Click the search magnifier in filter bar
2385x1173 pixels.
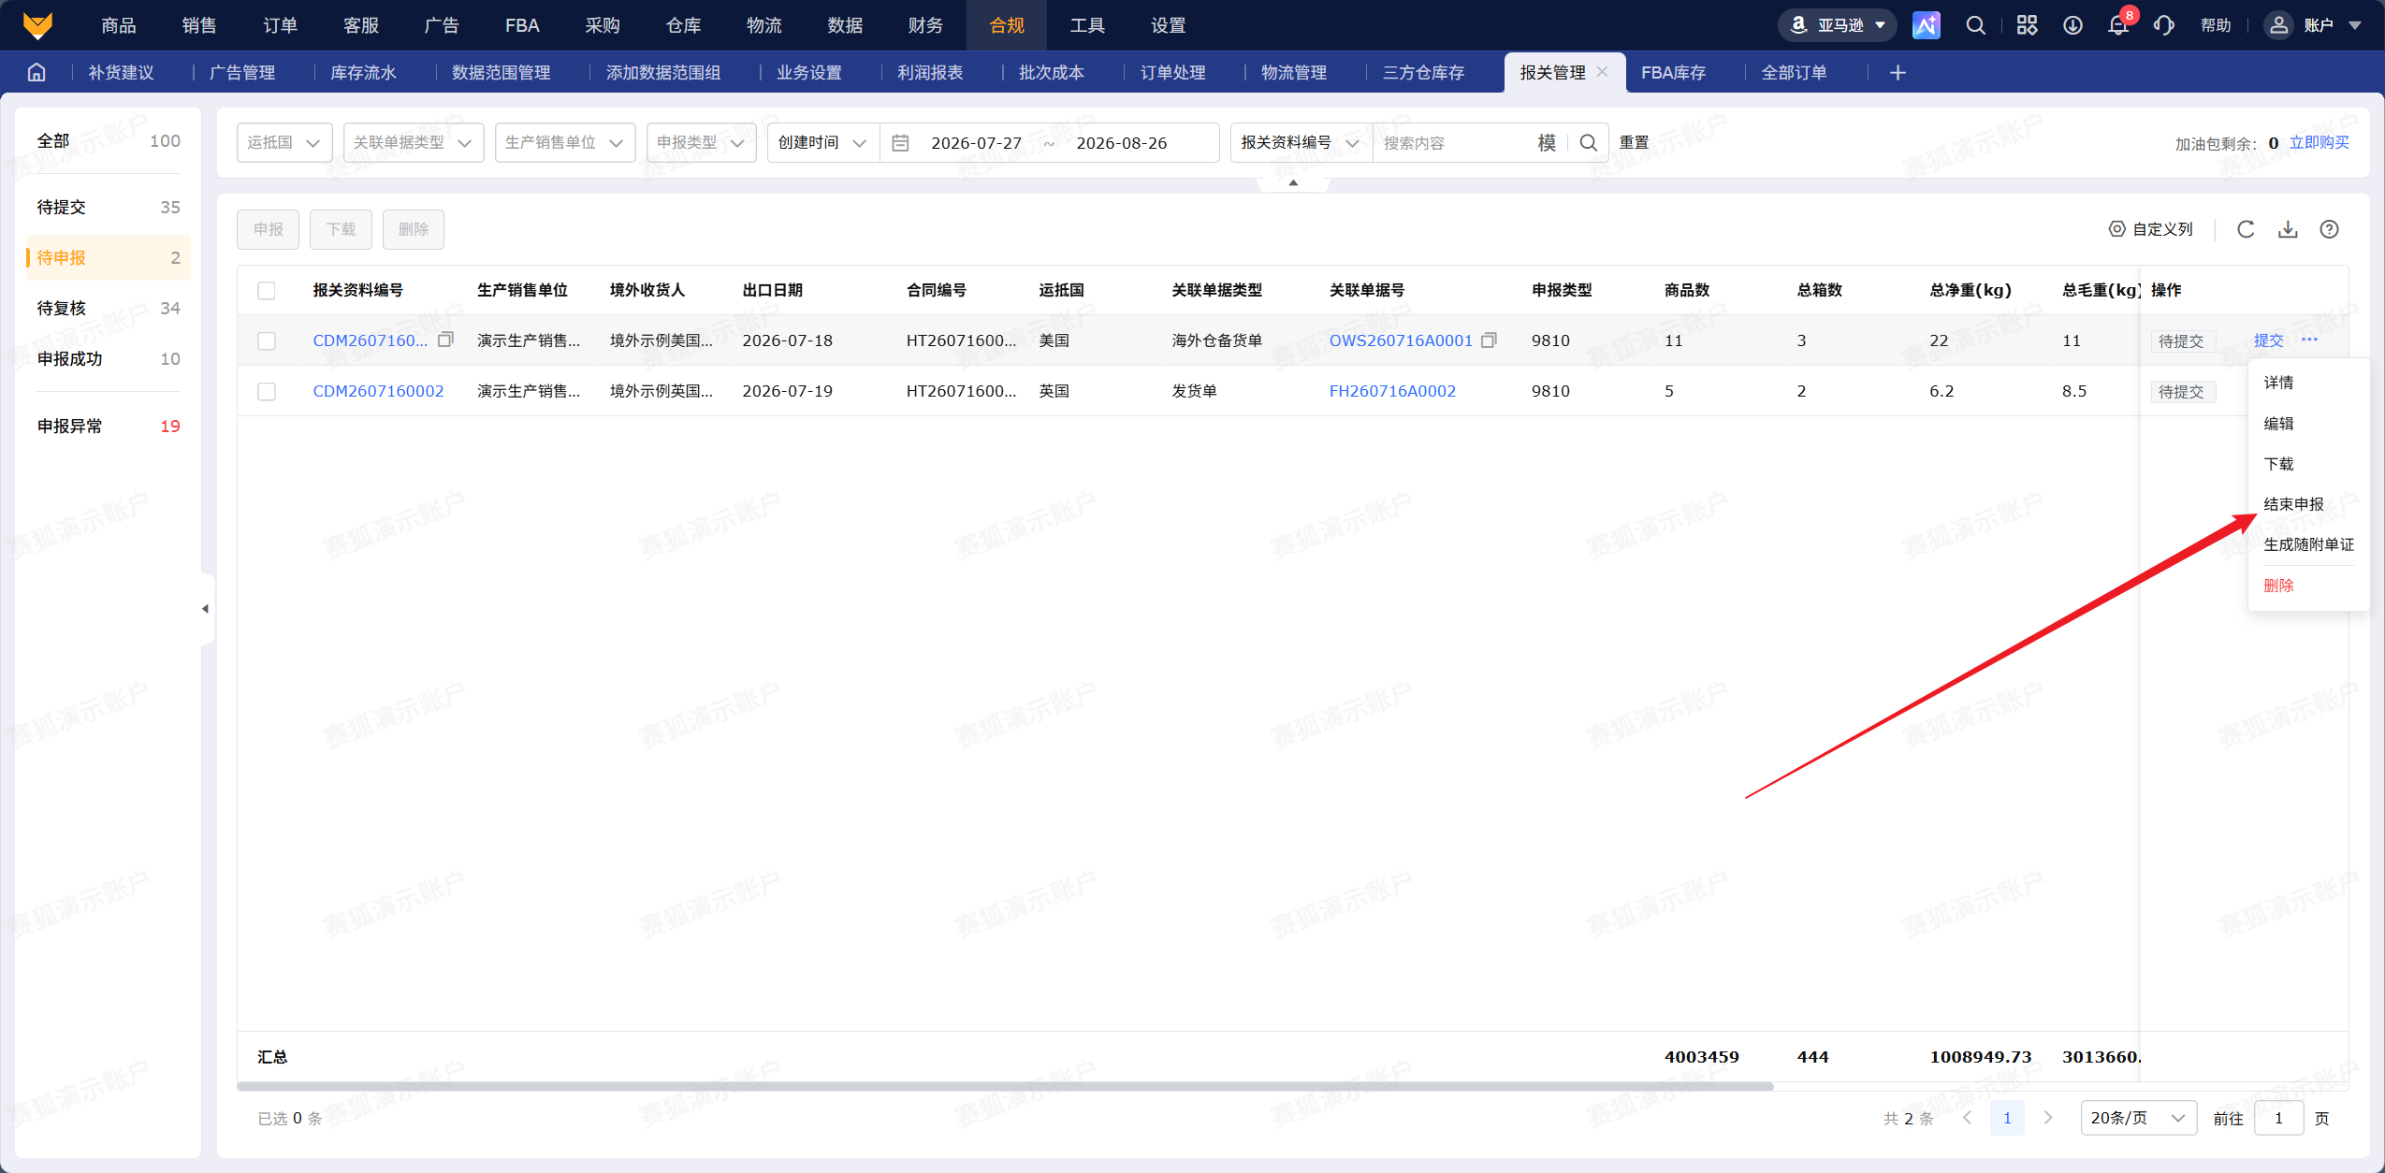pyautogui.click(x=1588, y=142)
